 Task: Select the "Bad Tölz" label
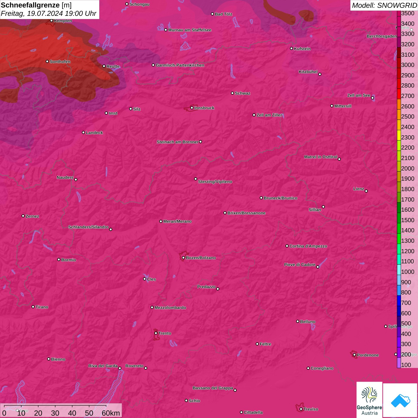[224, 14]
